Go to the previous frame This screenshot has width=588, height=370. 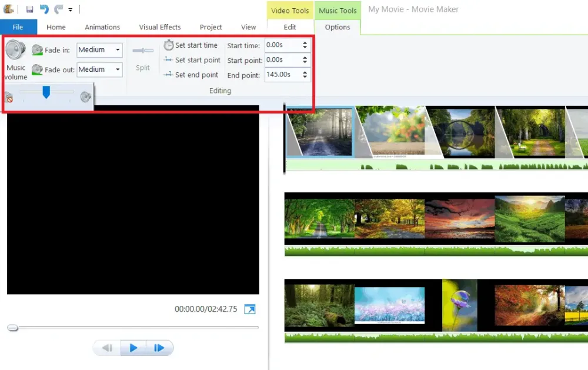coord(107,348)
